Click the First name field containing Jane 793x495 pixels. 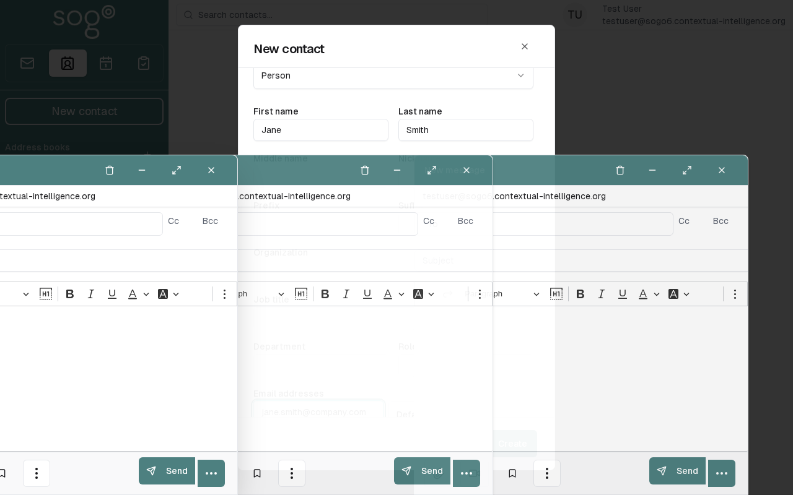pyautogui.click(x=321, y=130)
